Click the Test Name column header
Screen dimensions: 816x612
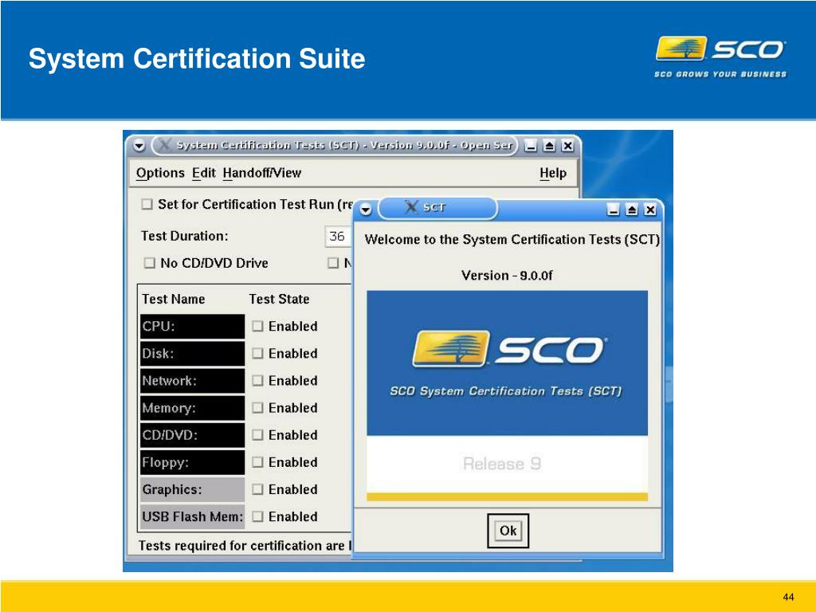click(173, 300)
